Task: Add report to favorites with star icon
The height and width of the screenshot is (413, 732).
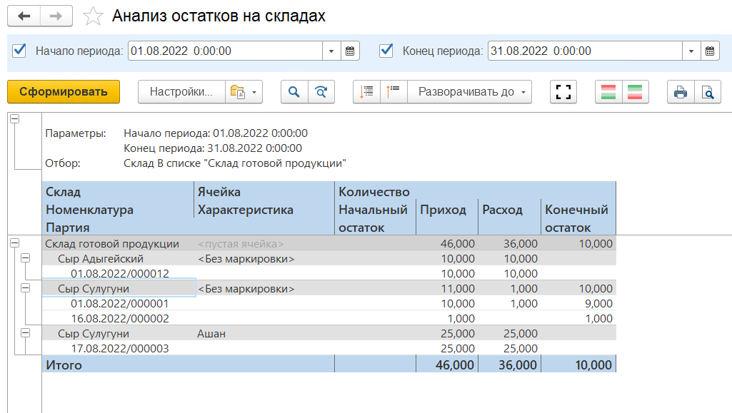Action: [x=93, y=16]
